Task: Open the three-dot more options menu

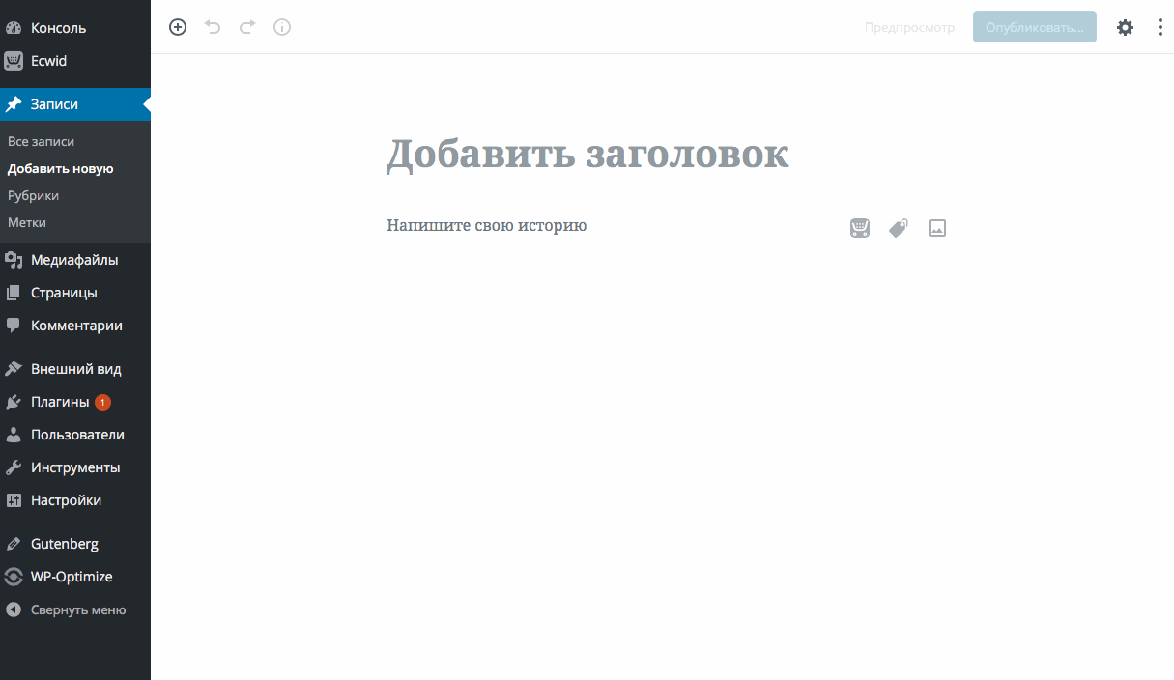Action: tap(1160, 27)
